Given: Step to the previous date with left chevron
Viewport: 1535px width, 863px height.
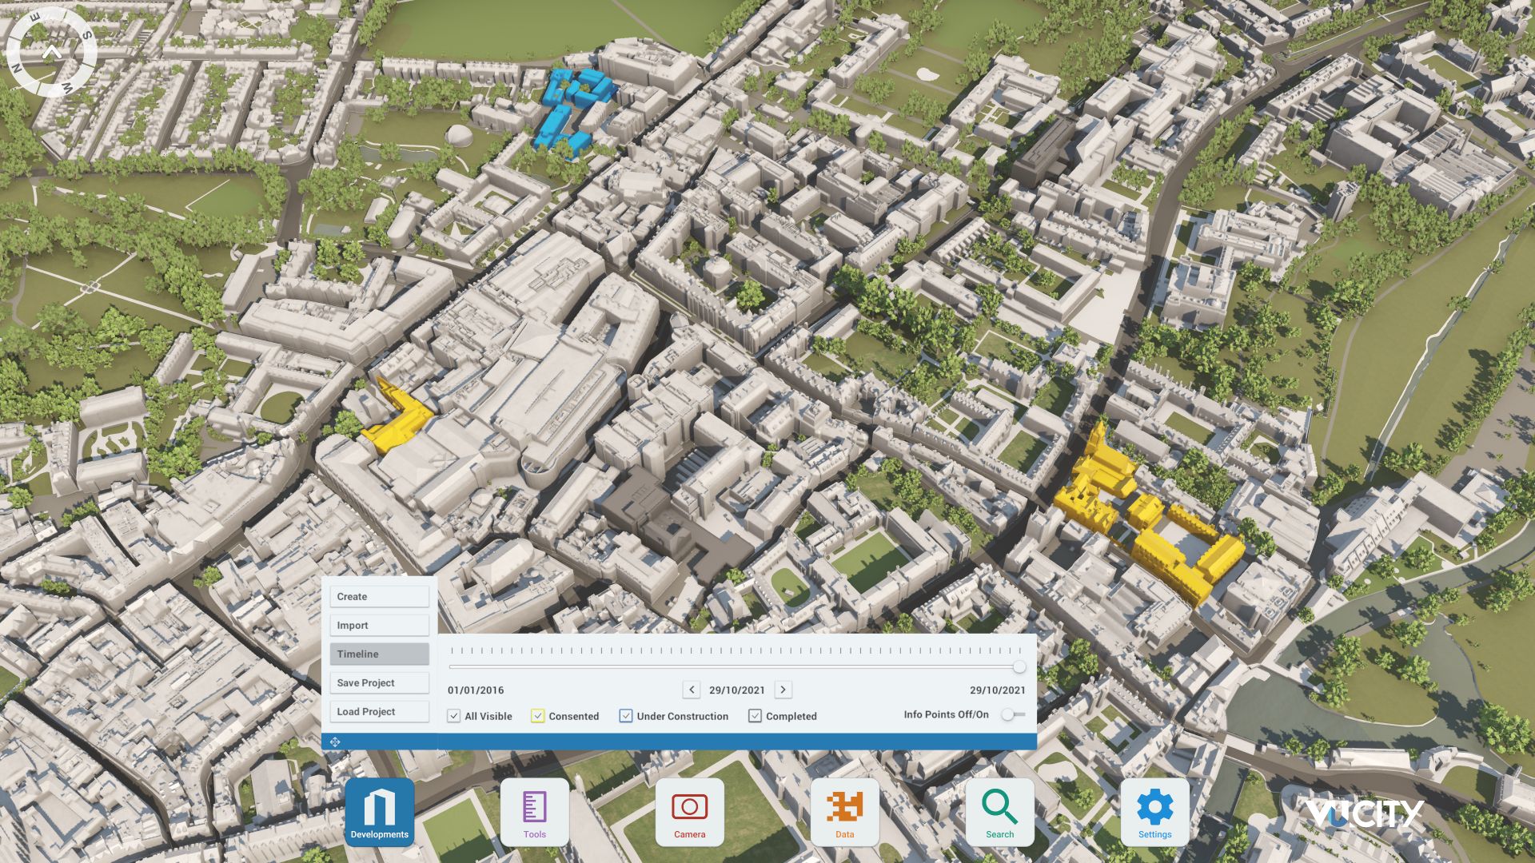Looking at the screenshot, I should [x=691, y=690].
